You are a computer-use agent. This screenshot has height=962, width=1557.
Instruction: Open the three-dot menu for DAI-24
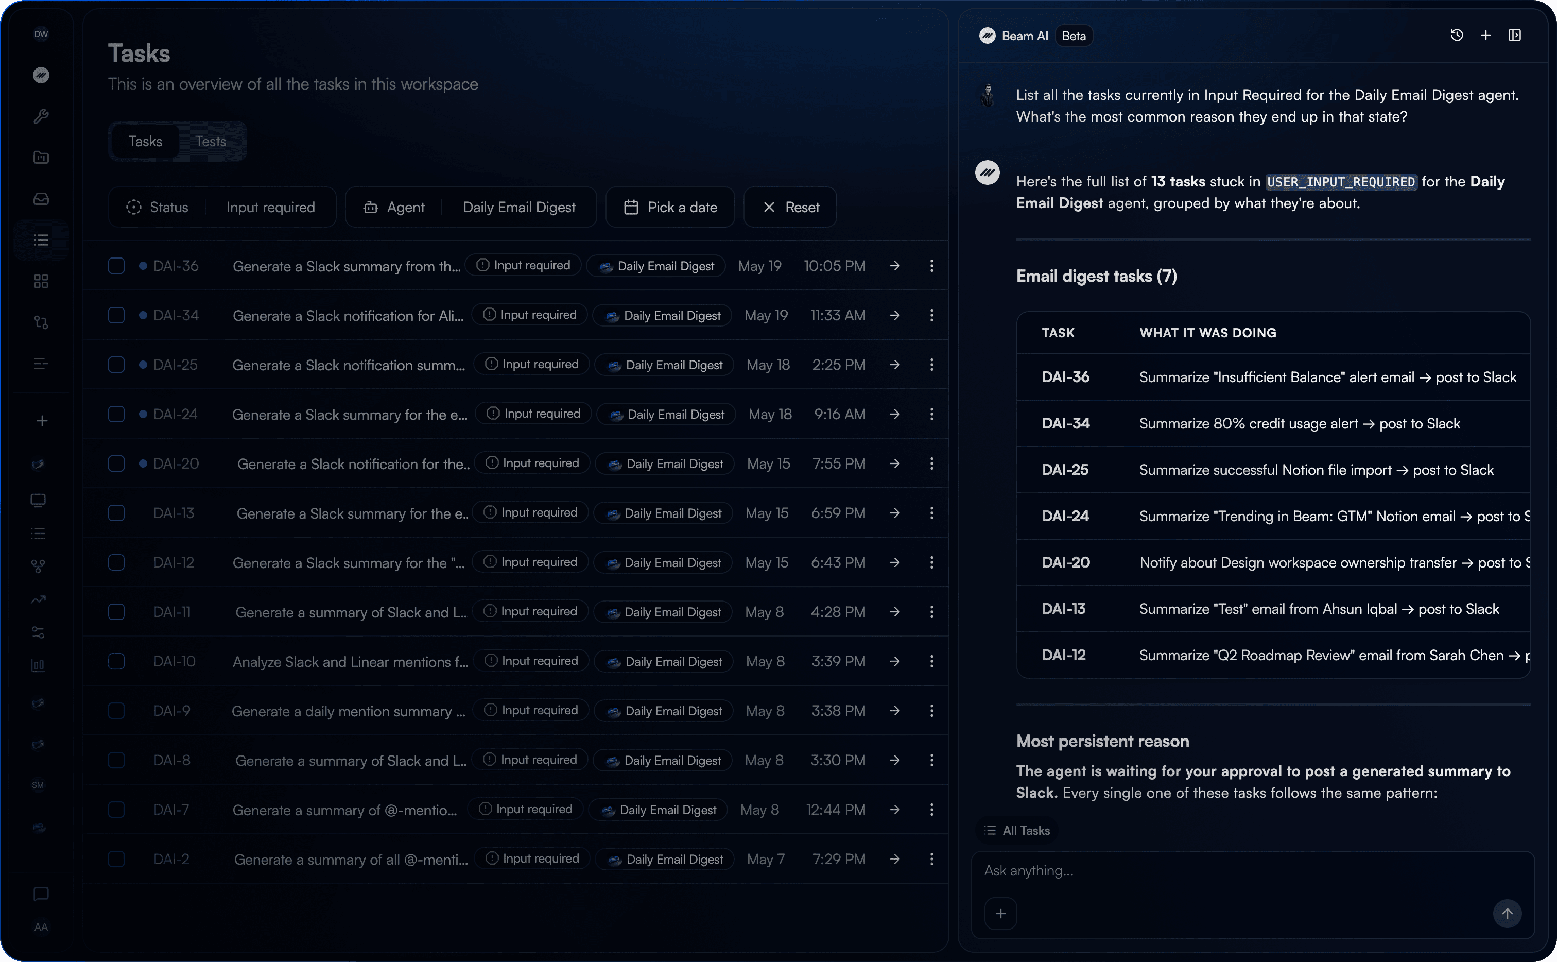(932, 414)
